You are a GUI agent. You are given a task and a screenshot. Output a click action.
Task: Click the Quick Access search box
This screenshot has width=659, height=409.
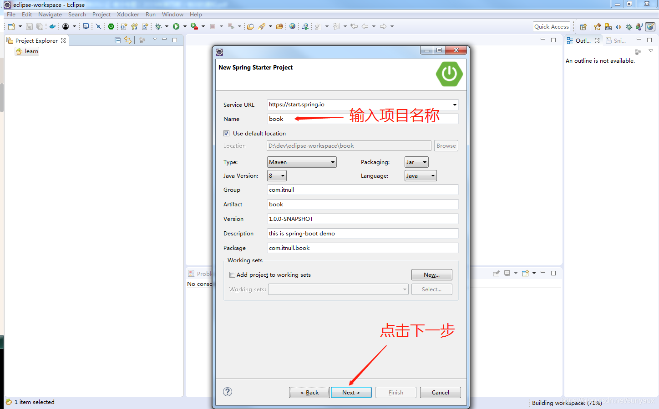tap(552, 27)
